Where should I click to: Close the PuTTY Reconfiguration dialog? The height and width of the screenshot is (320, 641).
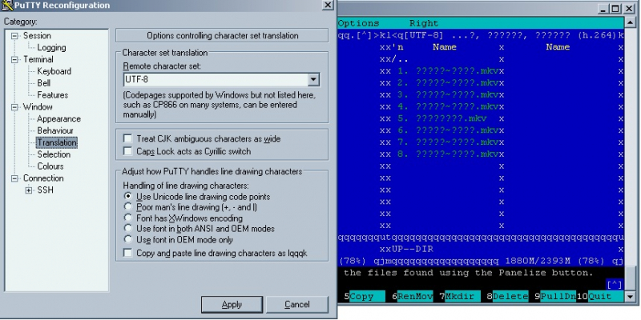pos(327,6)
